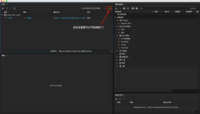Click the Apply Preset button
200x114 pixels.
(x=193, y=8)
